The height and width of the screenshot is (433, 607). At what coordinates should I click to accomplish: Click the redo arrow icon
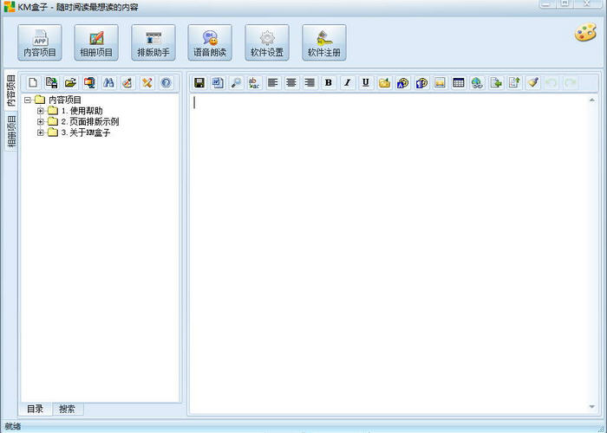click(571, 82)
